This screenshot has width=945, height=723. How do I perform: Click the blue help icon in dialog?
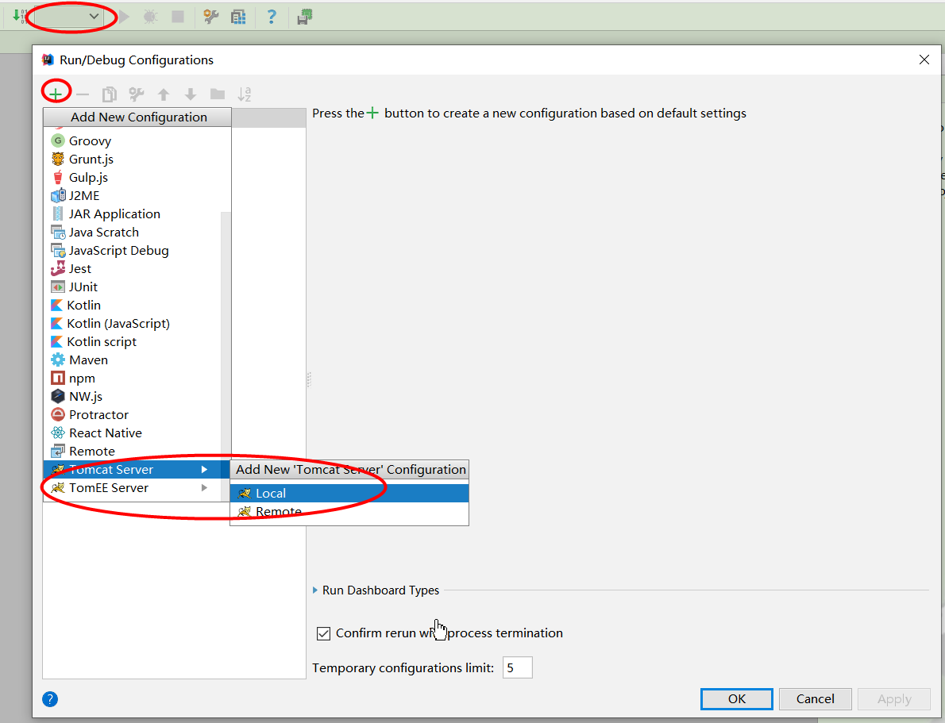[x=50, y=699]
